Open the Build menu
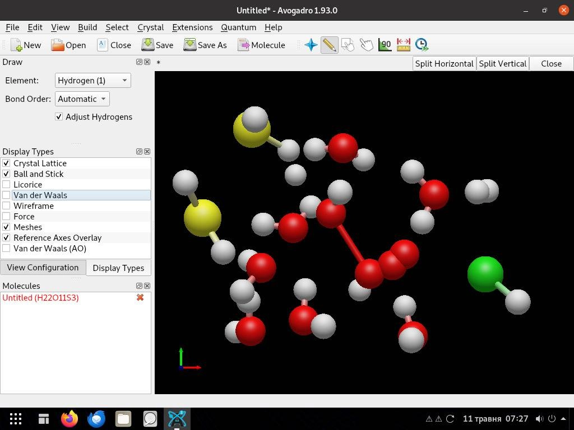 [x=87, y=27]
